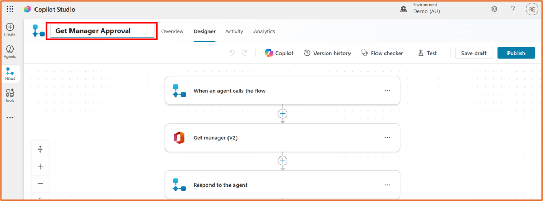Open Version history
Viewport: 543px width, 201px height.
(327, 53)
